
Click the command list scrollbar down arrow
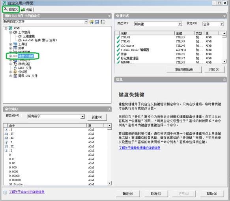coord(109,183)
